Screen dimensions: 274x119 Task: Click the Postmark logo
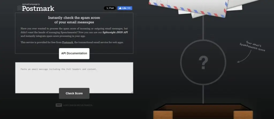pos(36,7)
